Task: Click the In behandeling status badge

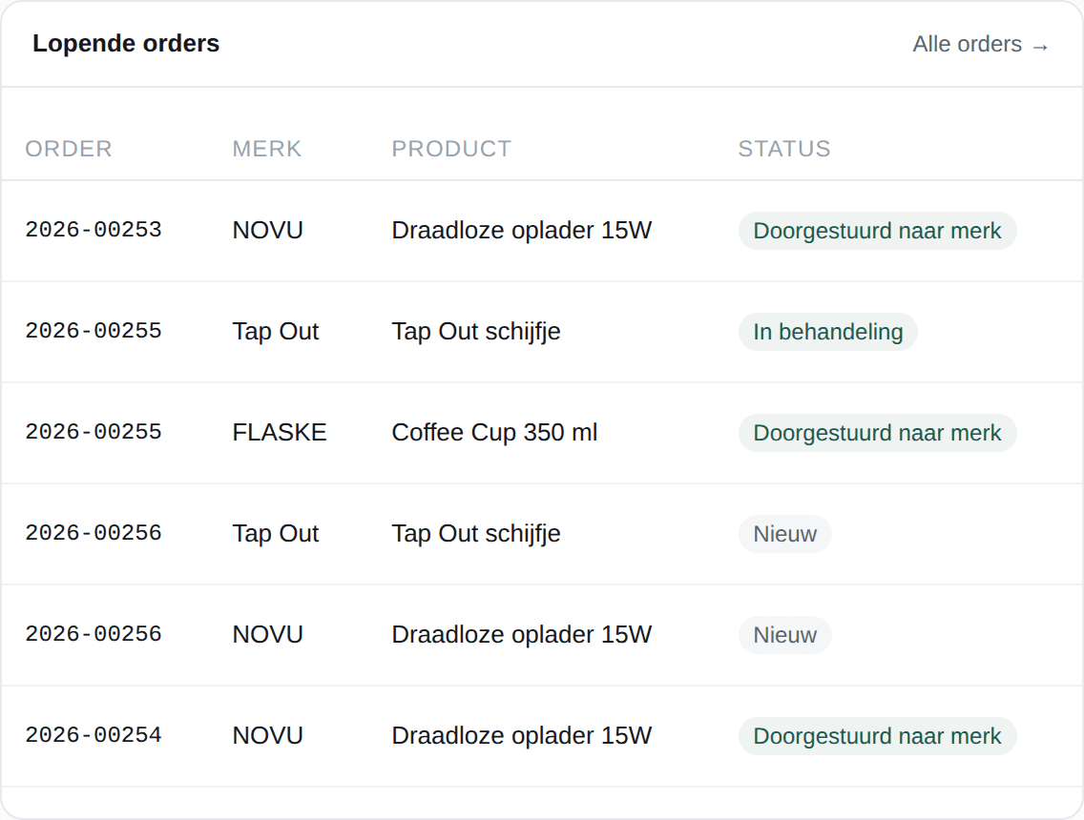Action: coord(827,332)
